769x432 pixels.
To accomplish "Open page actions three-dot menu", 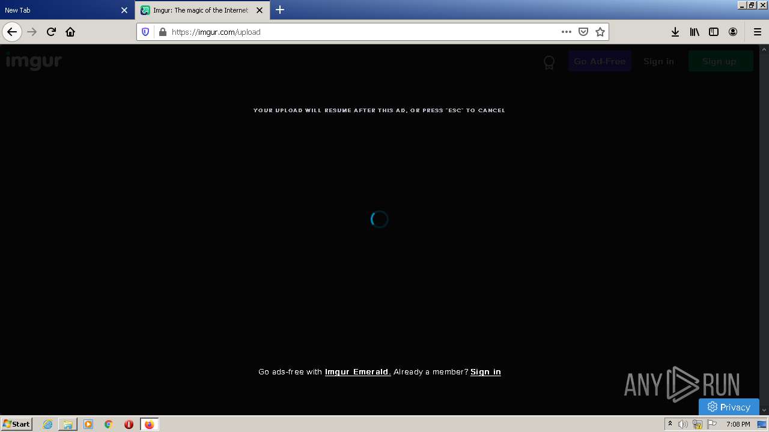I will click(x=566, y=32).
